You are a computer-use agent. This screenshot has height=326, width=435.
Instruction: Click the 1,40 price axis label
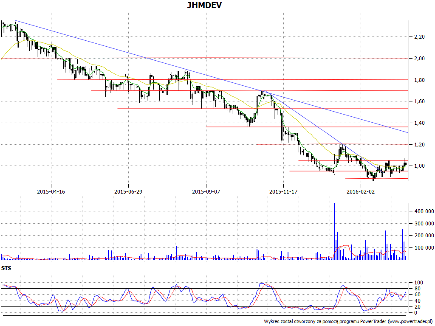coord(419,123)
